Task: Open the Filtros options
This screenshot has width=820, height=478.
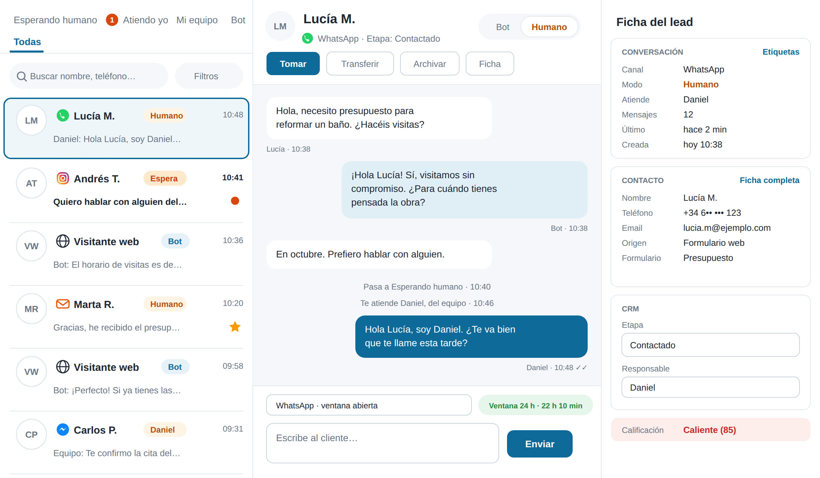Action: pos(209,76)
